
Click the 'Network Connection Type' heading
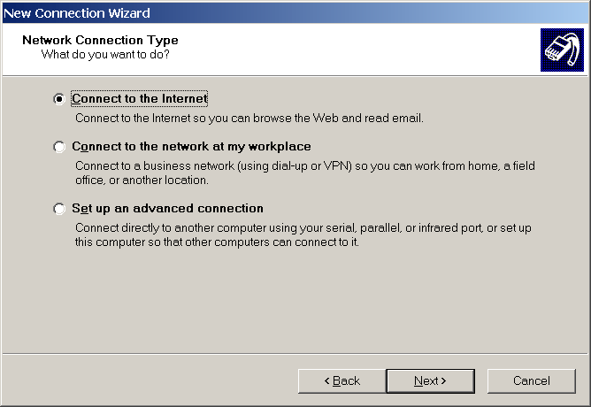[100, 41]
